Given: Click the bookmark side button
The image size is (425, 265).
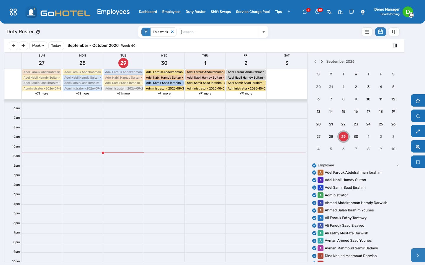Looking at the screenshot, I should pos(418,162).
